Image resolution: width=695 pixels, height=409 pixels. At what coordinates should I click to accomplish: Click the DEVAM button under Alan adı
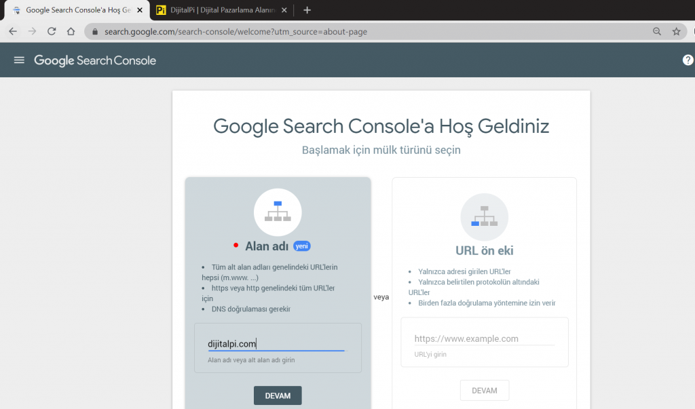pyautogui.click(x=278, y=395)
